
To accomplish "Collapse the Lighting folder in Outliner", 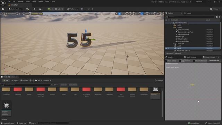I will click(x=173, y=27).
